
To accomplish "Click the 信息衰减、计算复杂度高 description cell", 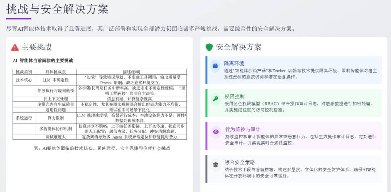I will pos(131,99).
